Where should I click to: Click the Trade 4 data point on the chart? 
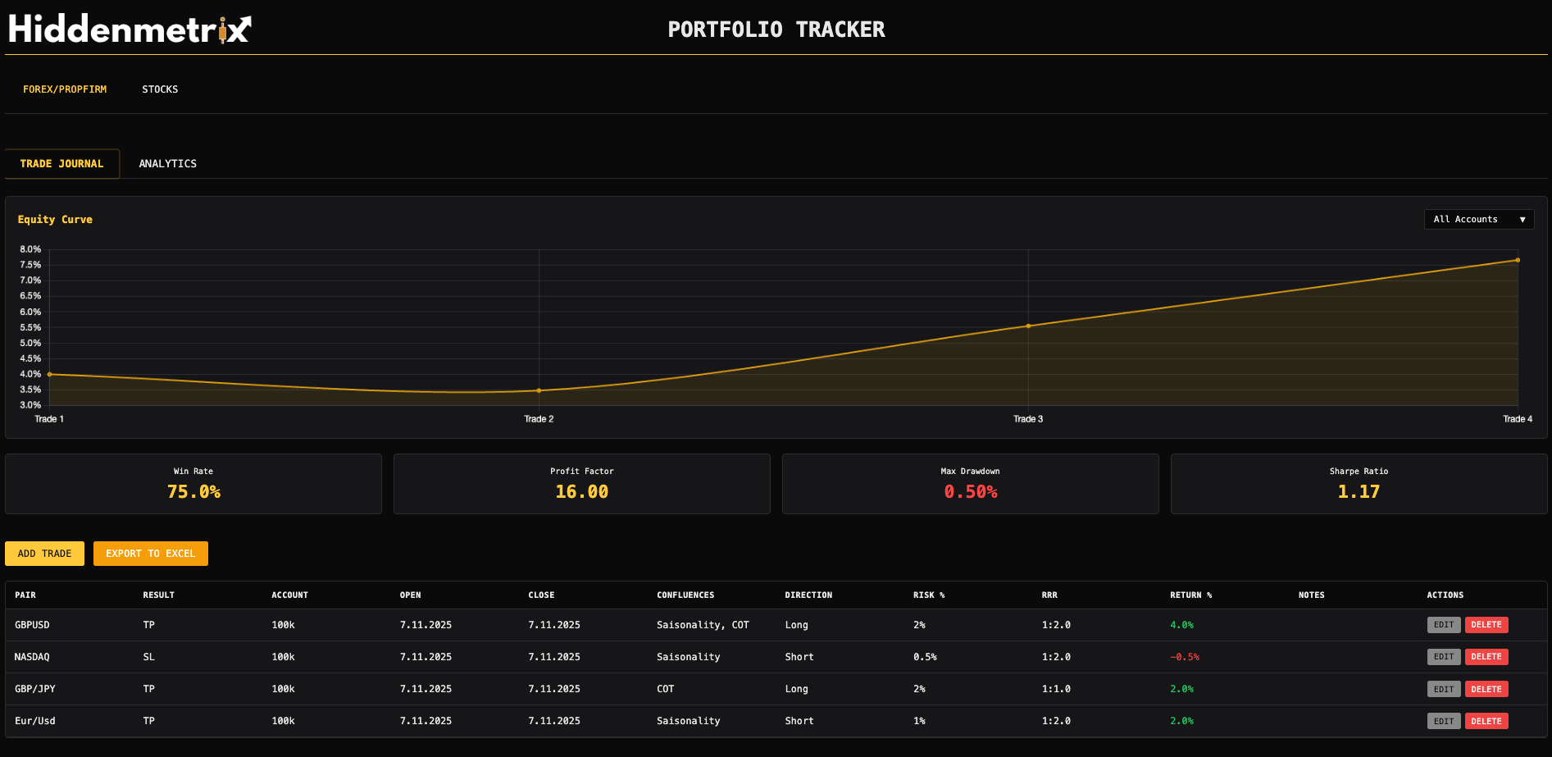coord(1518,260)
